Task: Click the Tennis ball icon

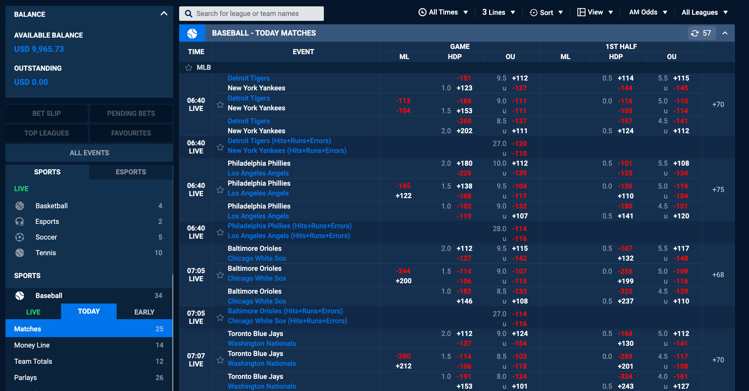Action: [x=20, y=253]
